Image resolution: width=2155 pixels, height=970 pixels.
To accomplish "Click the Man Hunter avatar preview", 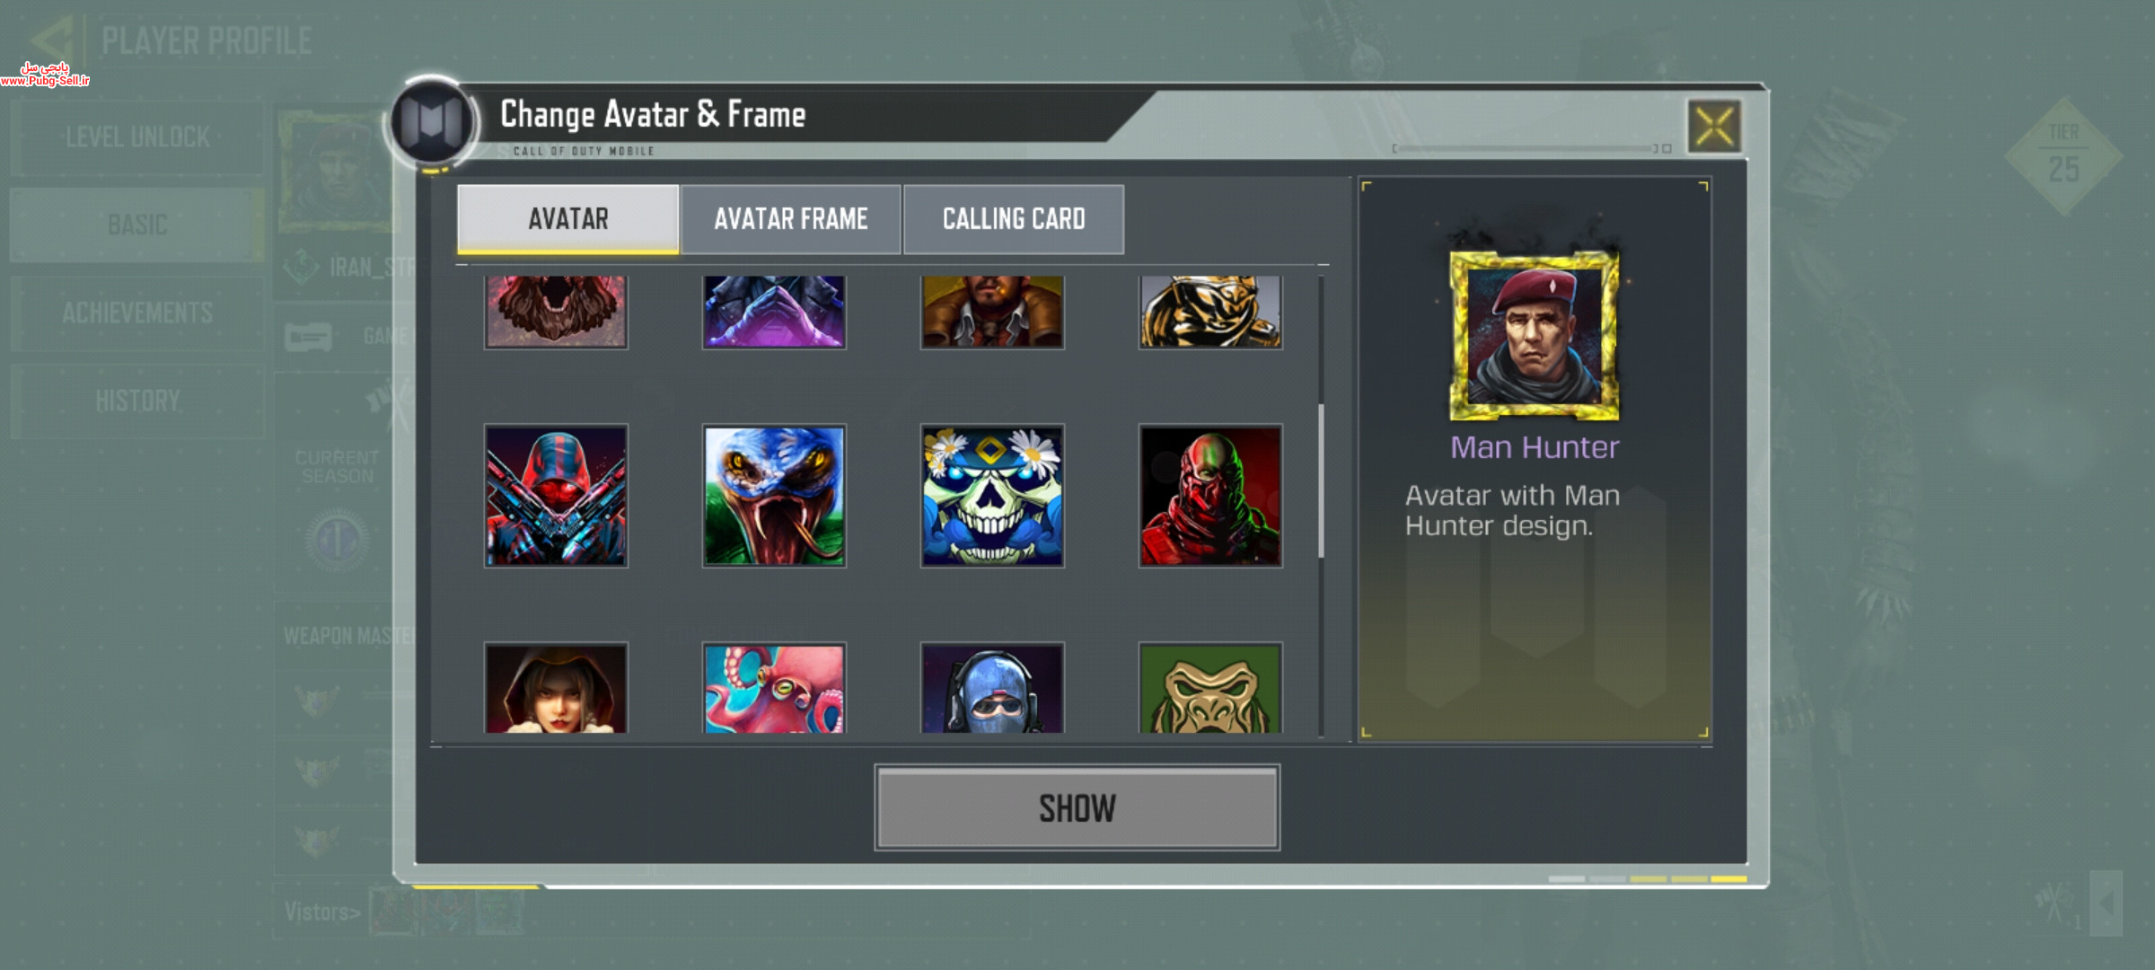I will point(1535,336).
